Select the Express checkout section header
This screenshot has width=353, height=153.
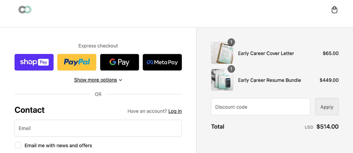coord(98,46)
